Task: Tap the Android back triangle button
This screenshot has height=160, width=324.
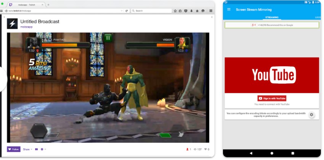Action: pyautogui.click(x=251, y=153)
